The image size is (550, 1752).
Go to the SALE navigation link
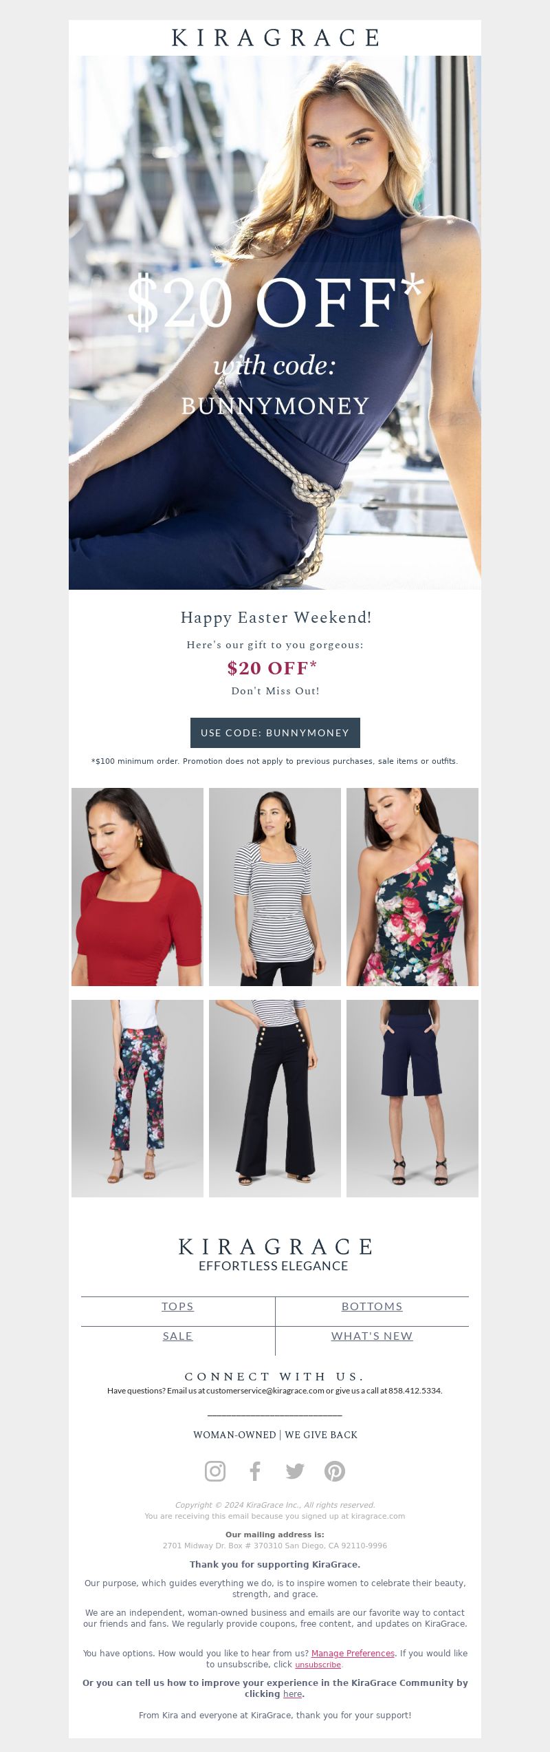click(177, 1336)
